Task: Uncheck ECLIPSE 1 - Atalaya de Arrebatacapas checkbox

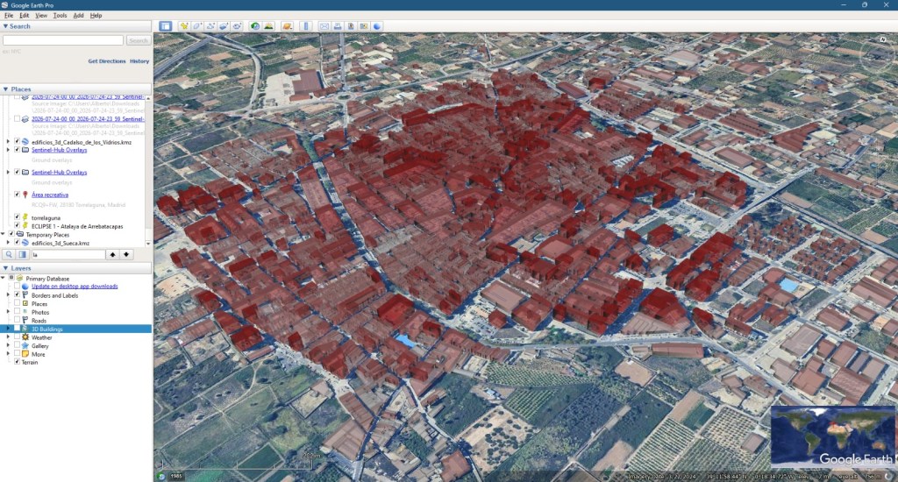Action: click(18, 226)
